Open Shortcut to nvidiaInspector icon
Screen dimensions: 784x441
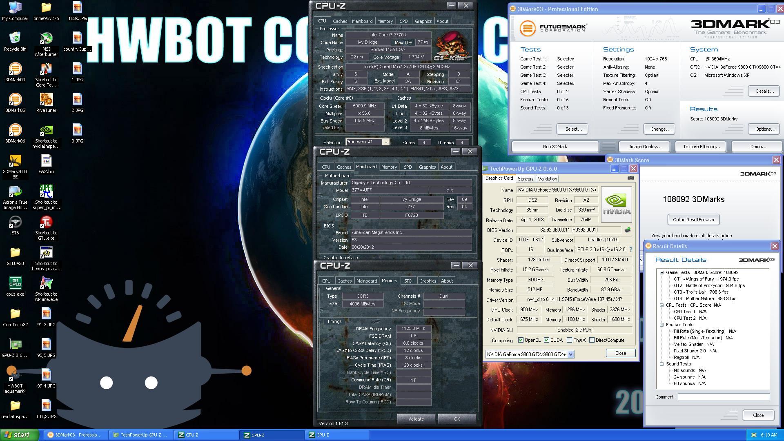click(46, 136)
